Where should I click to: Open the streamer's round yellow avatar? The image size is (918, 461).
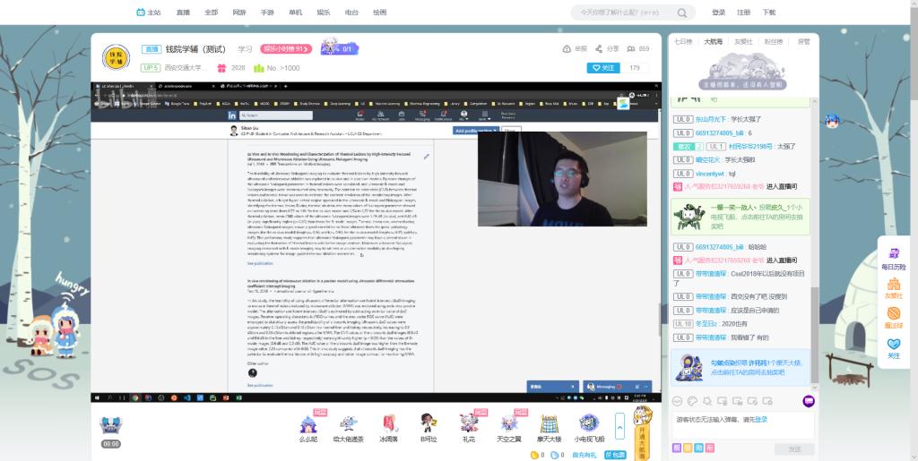tap(116, 57)
